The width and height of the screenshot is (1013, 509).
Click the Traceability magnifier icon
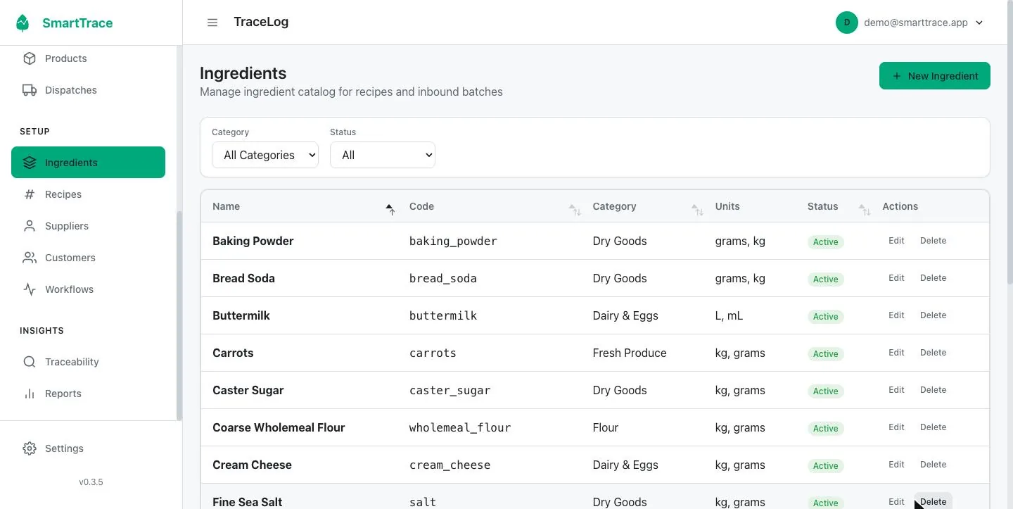[x=30, y=362]
